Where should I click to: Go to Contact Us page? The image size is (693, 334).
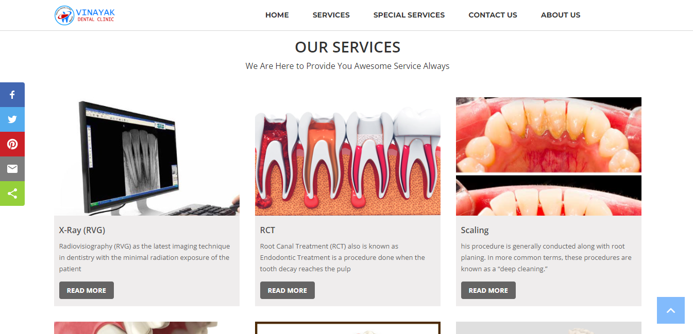click(493, 15)
